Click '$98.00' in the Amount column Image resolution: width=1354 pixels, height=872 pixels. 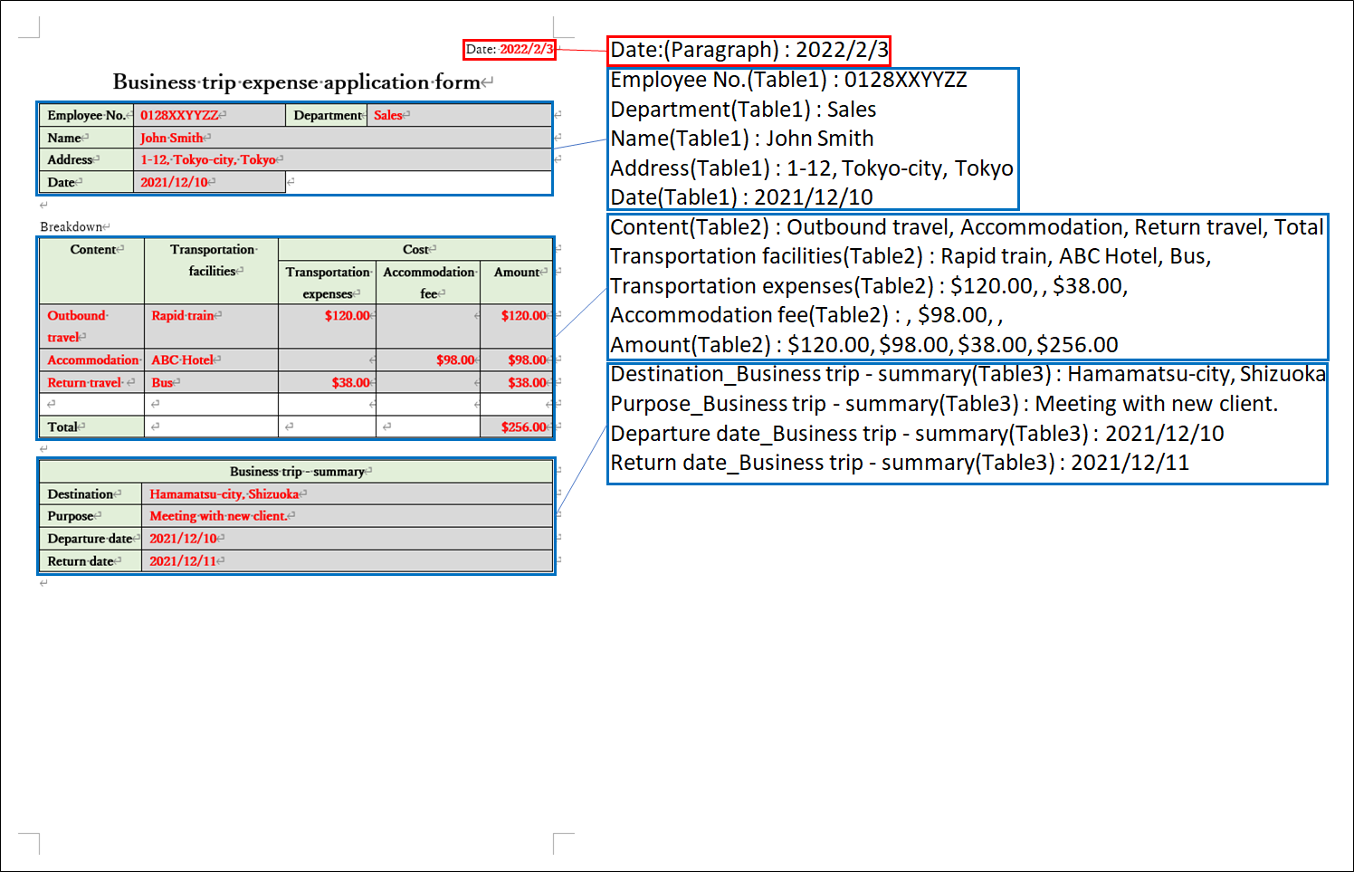click(527, 359)
